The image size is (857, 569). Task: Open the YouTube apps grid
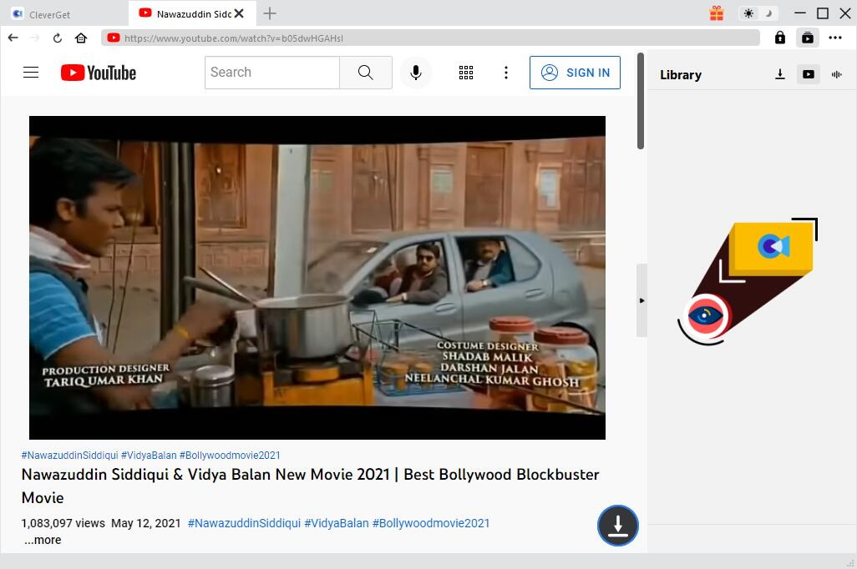466,73
